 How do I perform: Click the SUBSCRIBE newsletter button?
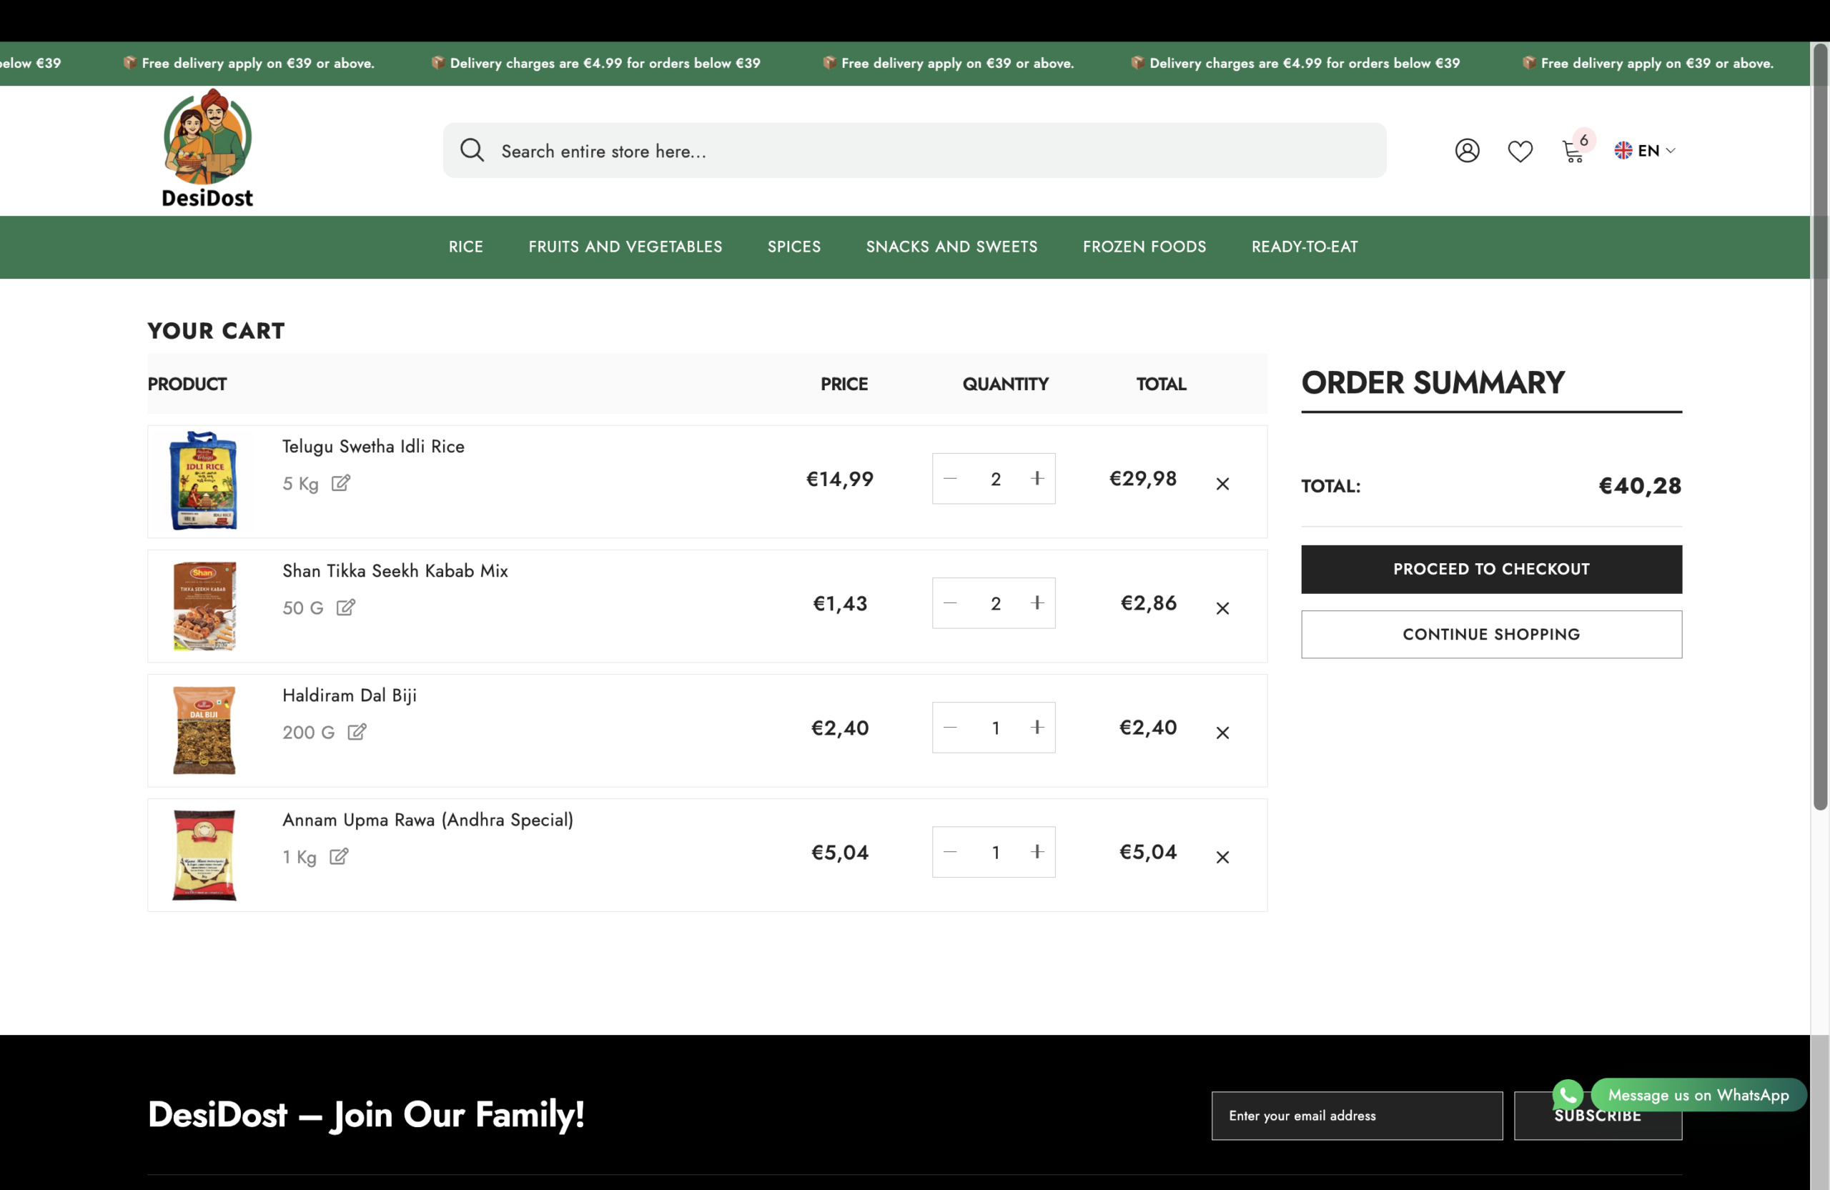click(1598, 1116)
